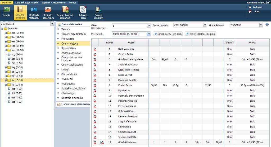Viewport: 271px width, 147px height.
Task: Switch to the Dziennik tab
Action: [x=7, y=3]
